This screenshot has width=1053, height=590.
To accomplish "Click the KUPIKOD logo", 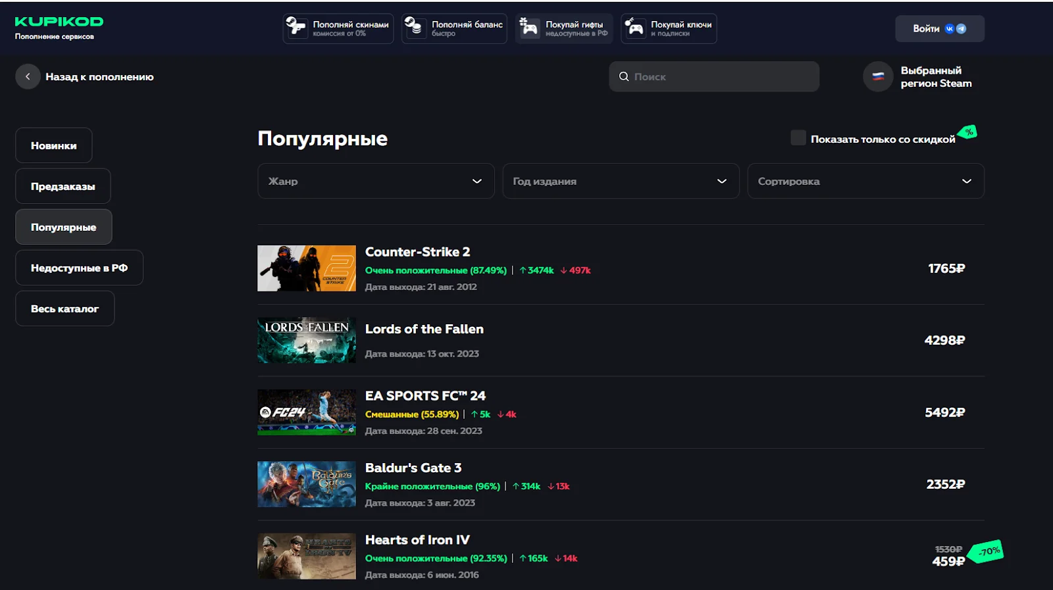I will tap(59, 22).
